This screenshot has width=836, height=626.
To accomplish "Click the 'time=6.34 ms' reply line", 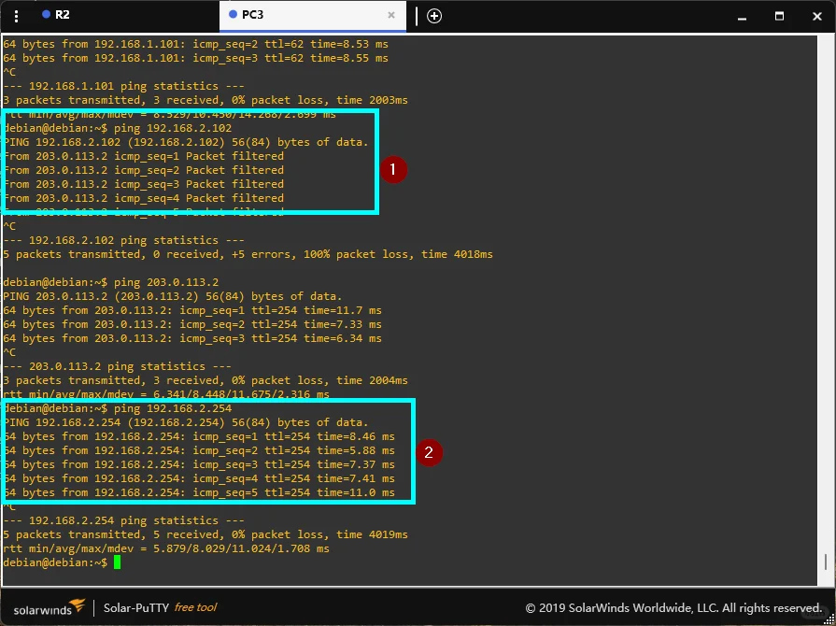I will 192,338.
